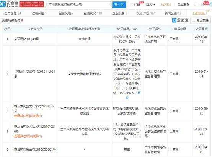
Task: Open the 历史信息 tab
Action: [x=200, y=13]
